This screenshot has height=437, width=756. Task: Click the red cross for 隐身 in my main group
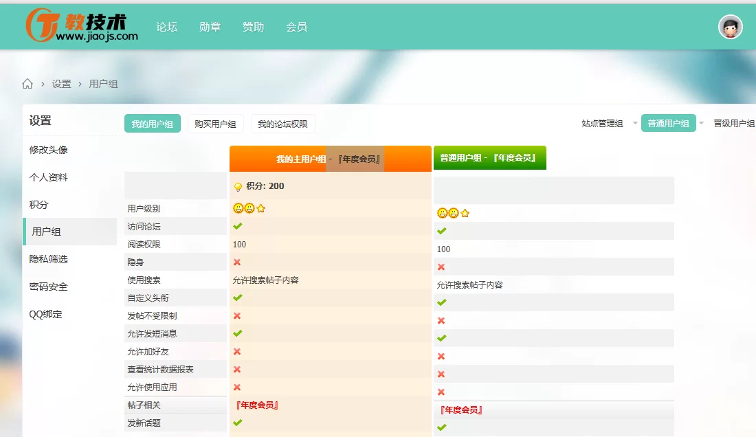236,262
